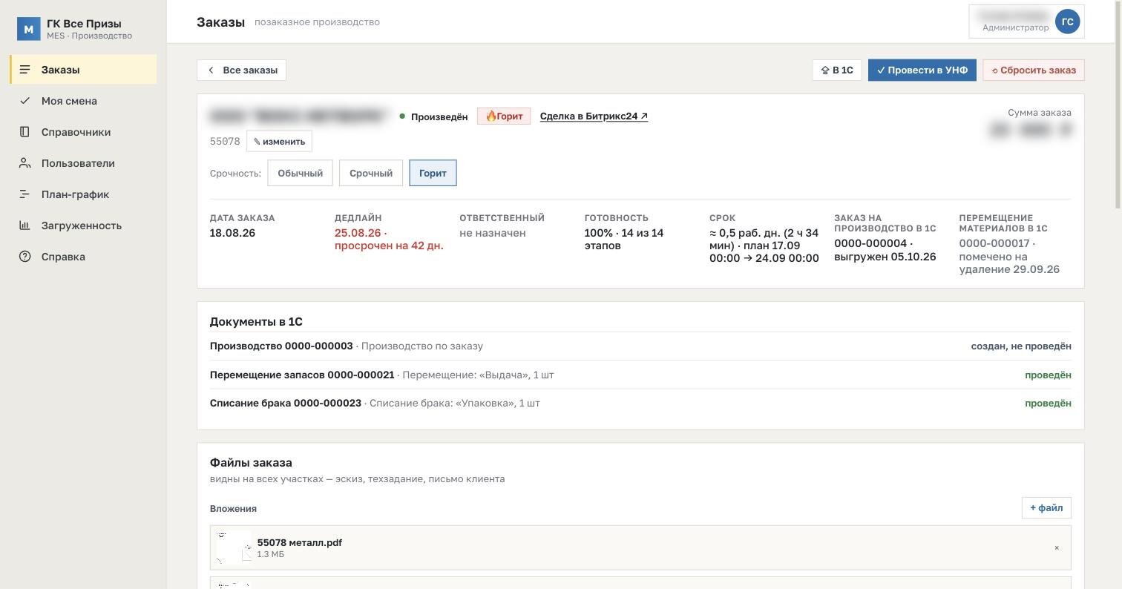Show the Загруженность page
The image size is (1122, 589).
[x=83, y=226]
